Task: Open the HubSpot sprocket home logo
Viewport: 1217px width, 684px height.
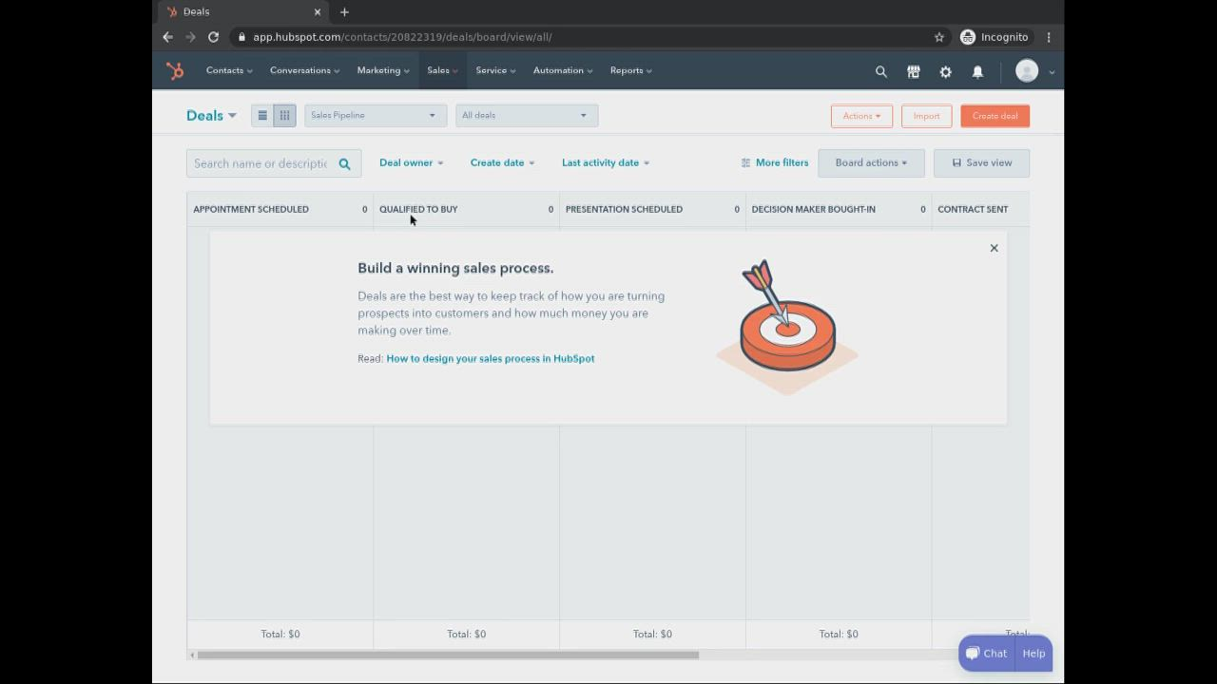Action: point(175,70)
